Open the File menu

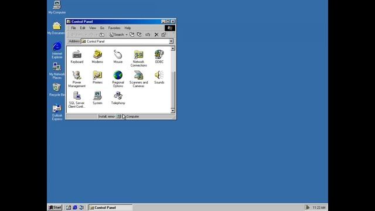coord(73,28)
